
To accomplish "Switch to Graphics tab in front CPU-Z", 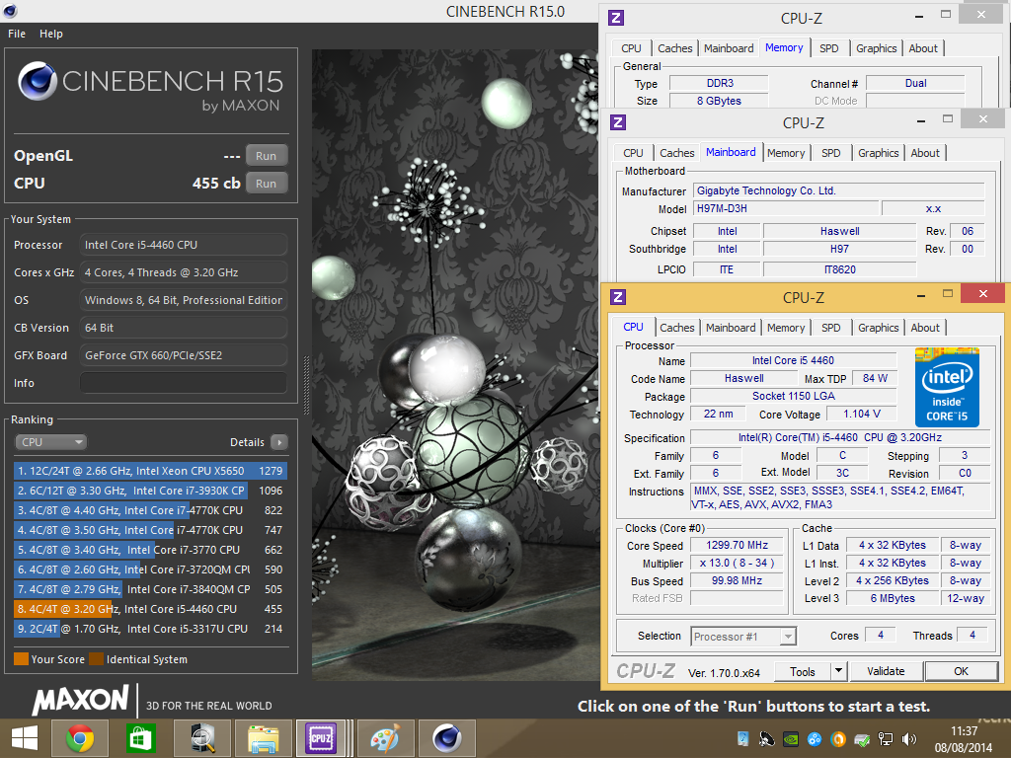I will pos(878,328).
